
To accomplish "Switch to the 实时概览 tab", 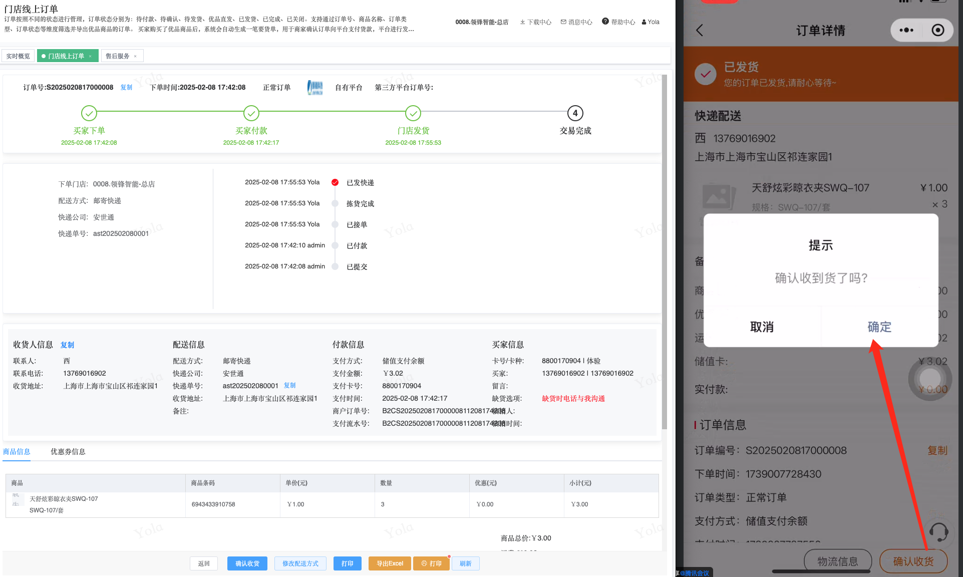I will 18,56.
